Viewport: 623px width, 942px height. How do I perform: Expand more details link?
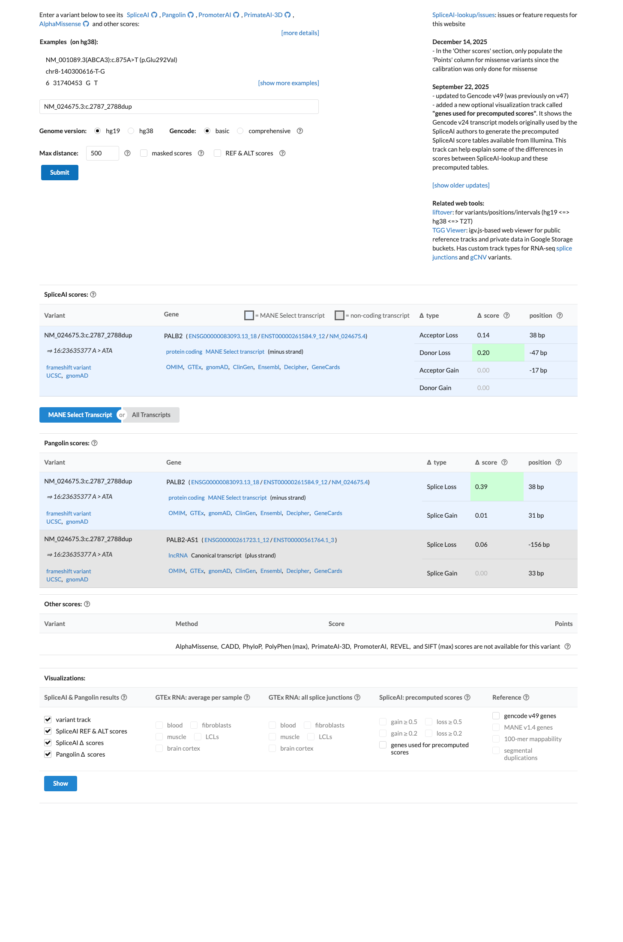click(300, 33)
